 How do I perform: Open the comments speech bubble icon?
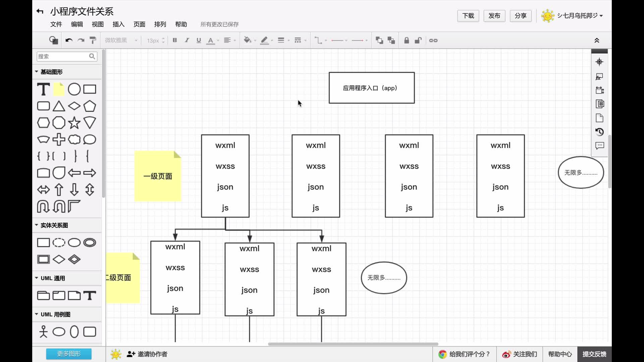[599, 145]
